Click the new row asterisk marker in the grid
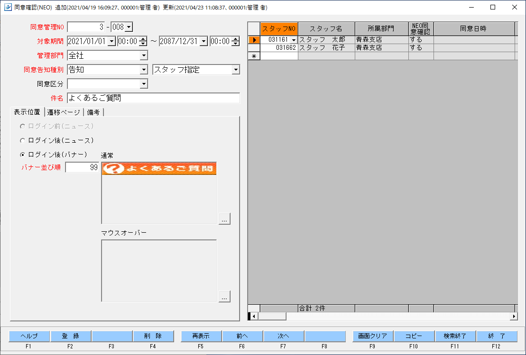 coord(254,56)
